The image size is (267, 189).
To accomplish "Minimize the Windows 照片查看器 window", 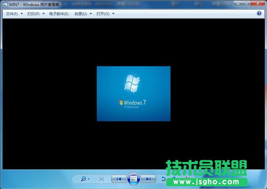I will pos(238,4).
